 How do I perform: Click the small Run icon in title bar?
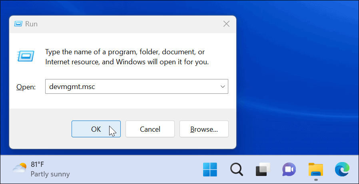point(18,24)
